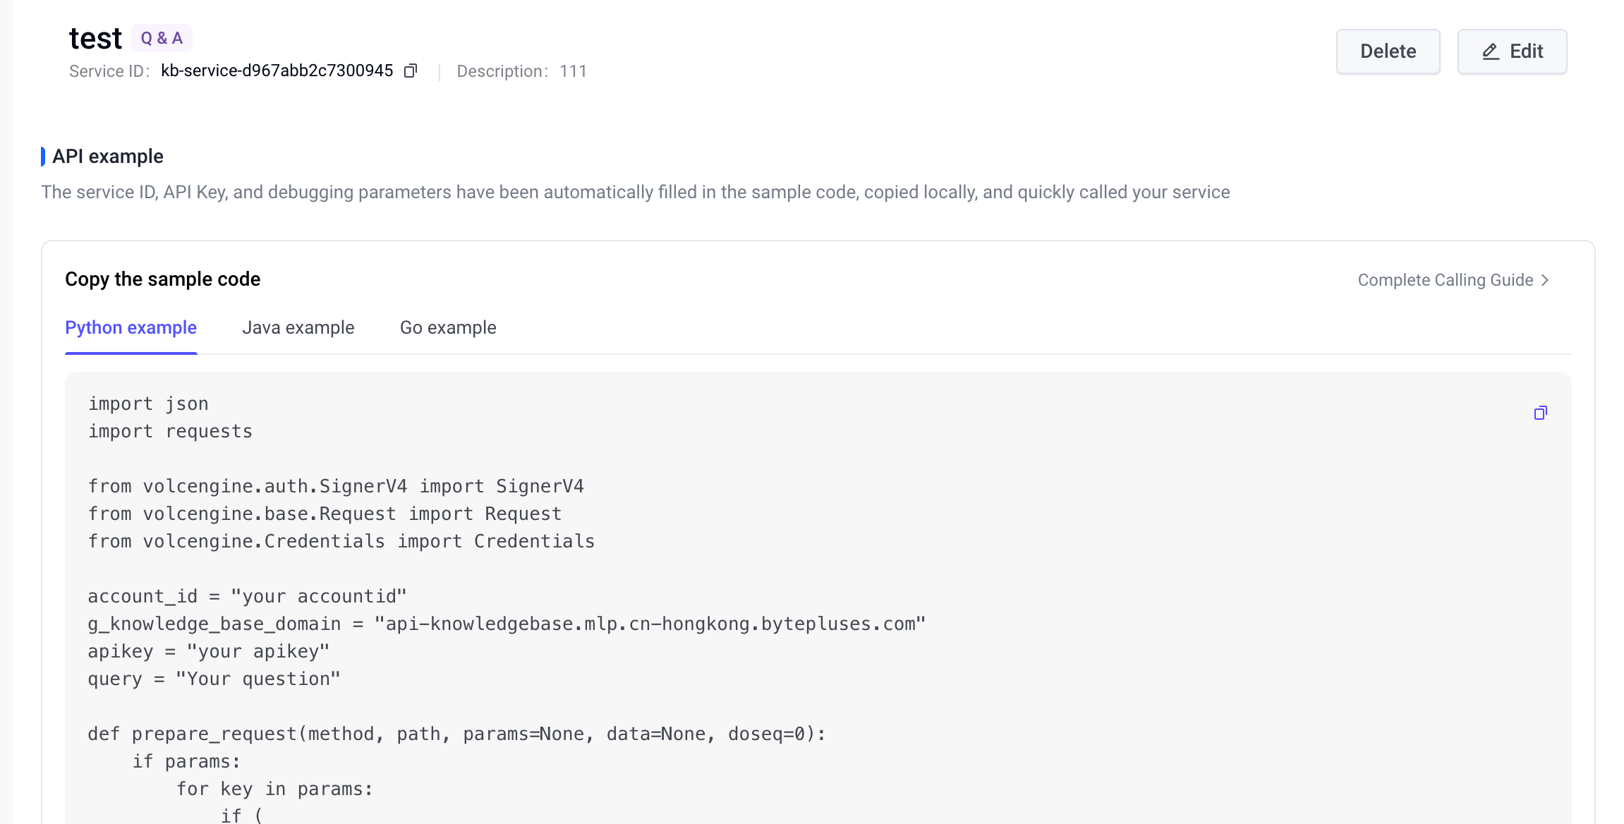This screenshot has width=1624, height=824.
Task: Click the kb-service-d967abb2c7300945 ID text
Action: click(277, 71)
